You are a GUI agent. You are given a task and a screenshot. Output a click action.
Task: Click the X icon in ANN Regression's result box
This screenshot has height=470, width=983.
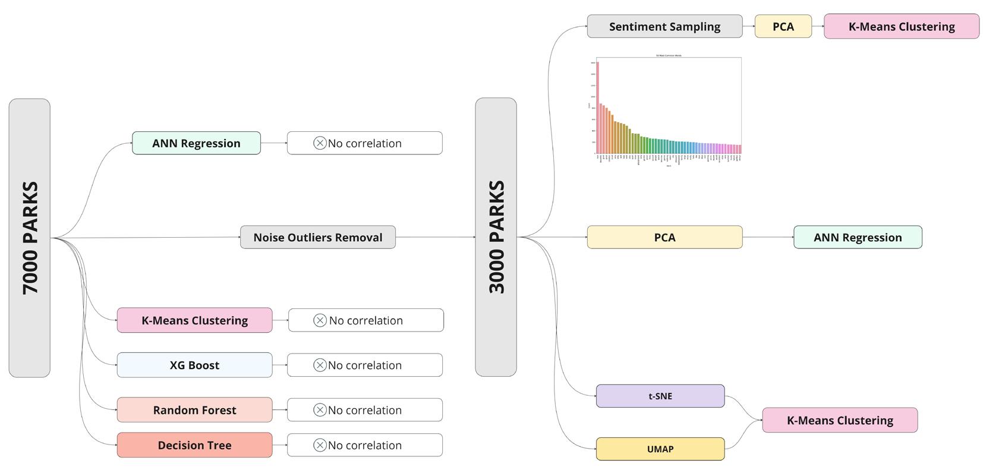point(320,143)
